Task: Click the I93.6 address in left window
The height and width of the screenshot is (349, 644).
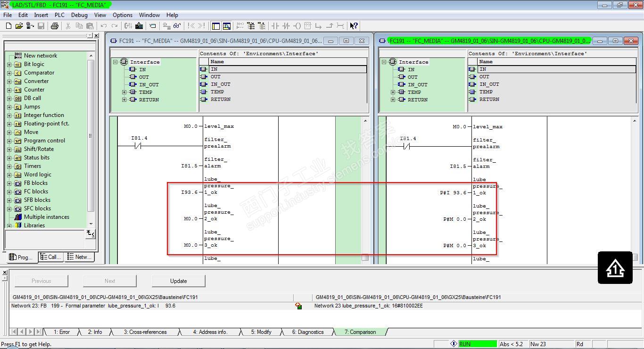Action: tap(190, 192)
